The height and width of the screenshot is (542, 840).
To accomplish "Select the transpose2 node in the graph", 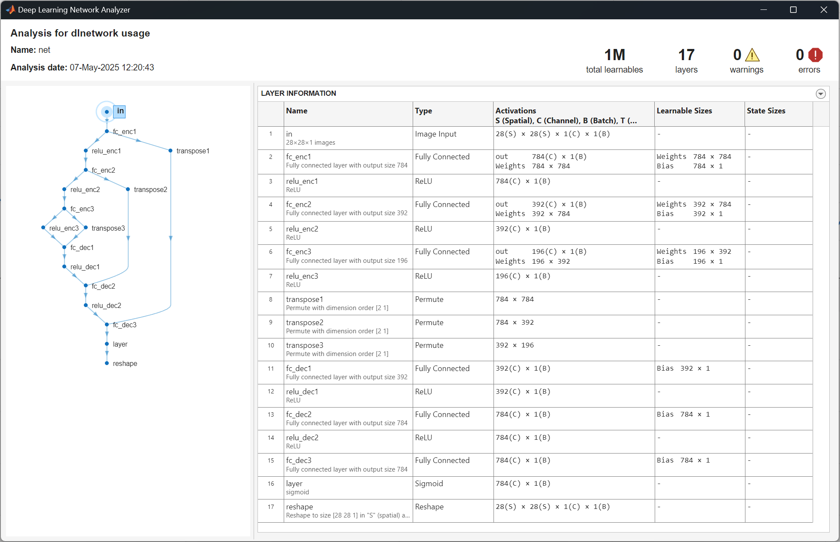I will point(128,189).
